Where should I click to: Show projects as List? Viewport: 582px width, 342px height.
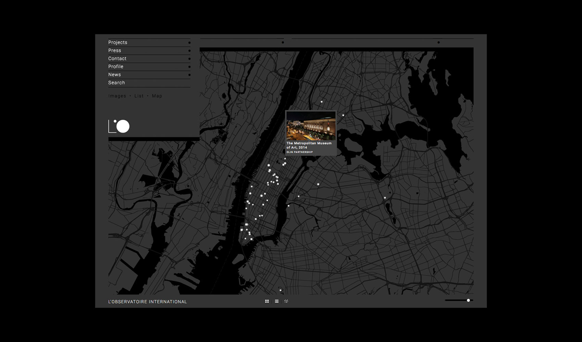coord(139,96)
